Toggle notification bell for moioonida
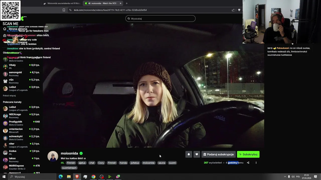Screen dimensions: 321x180 pos(189,154)
